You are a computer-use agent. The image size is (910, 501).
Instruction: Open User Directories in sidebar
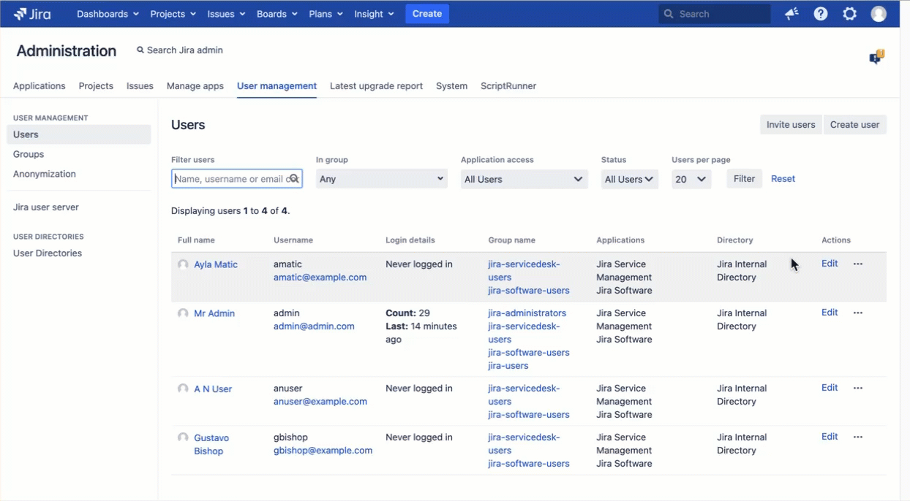point(48,253)
